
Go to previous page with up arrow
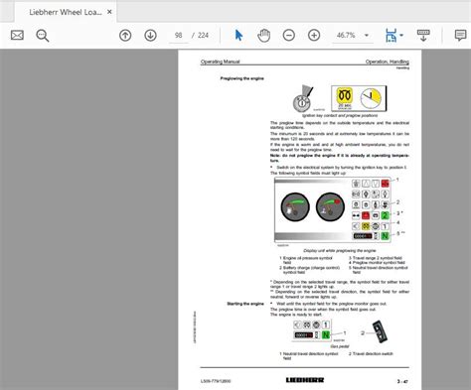click(x=125, y=35)
